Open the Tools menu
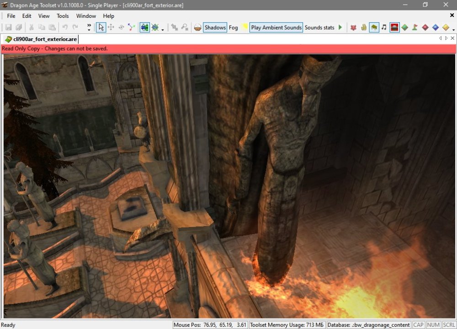 point(63,16)
